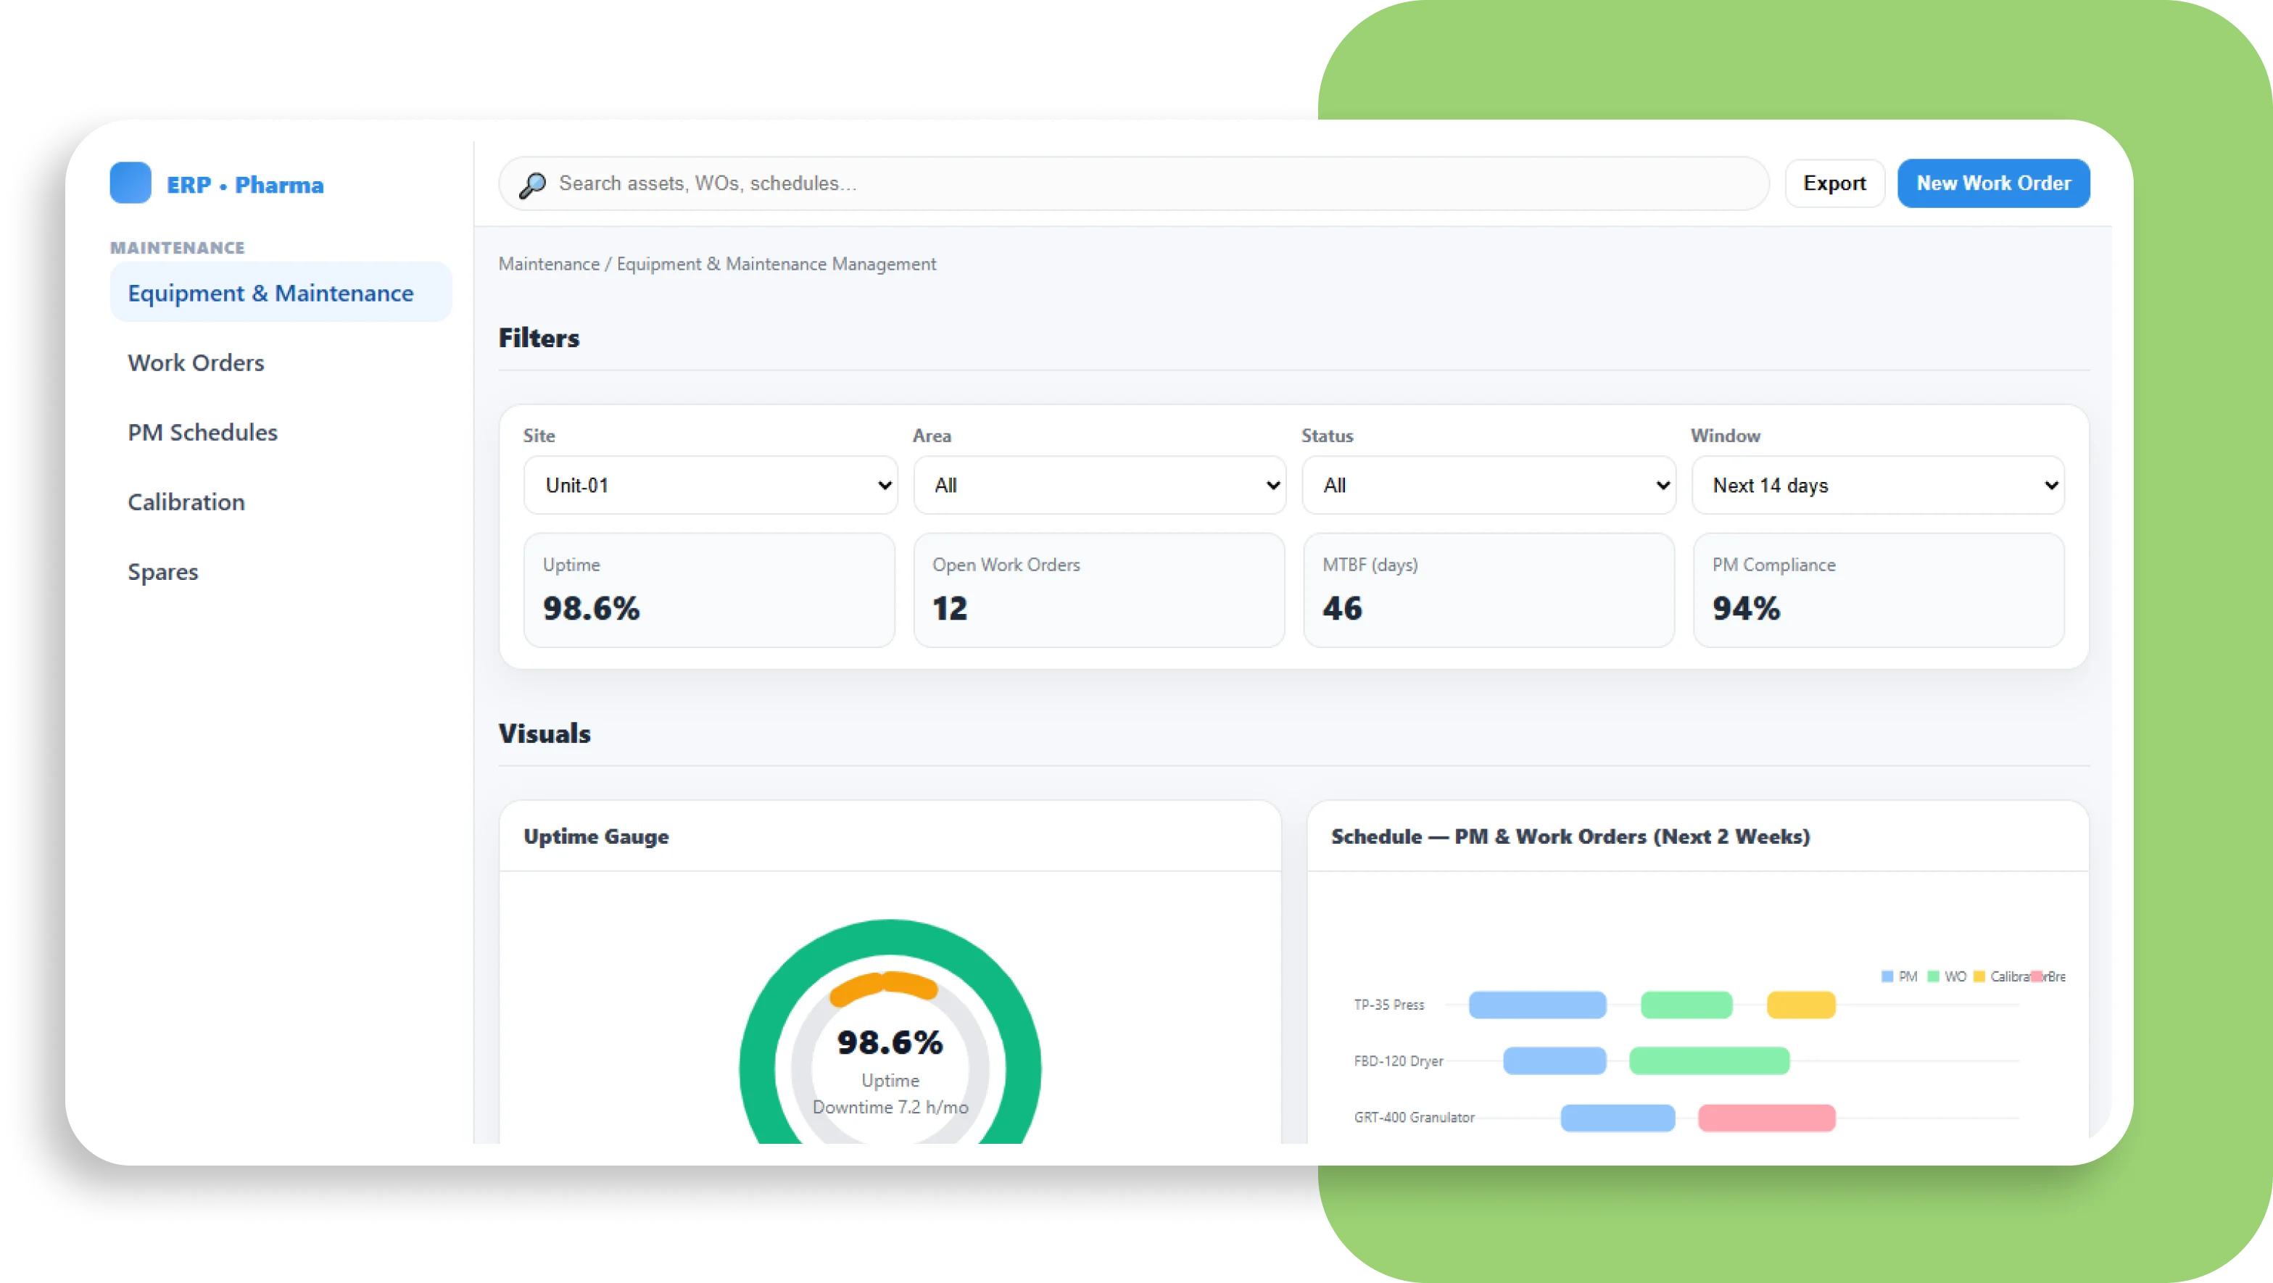Click the Export button
The width and height of the screenshot is (2273, 1283).
coord(1834,183)
